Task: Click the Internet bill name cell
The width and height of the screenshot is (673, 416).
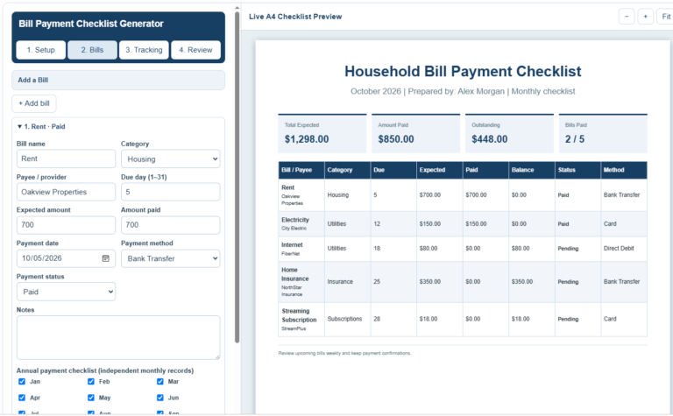Action: 301,249
